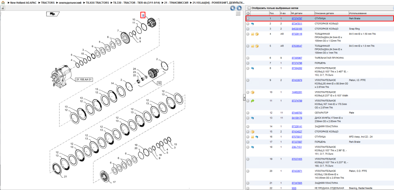The image size is (394, 190).
Task: Sort by '№ детали' column header
Action: pos(296,13)
